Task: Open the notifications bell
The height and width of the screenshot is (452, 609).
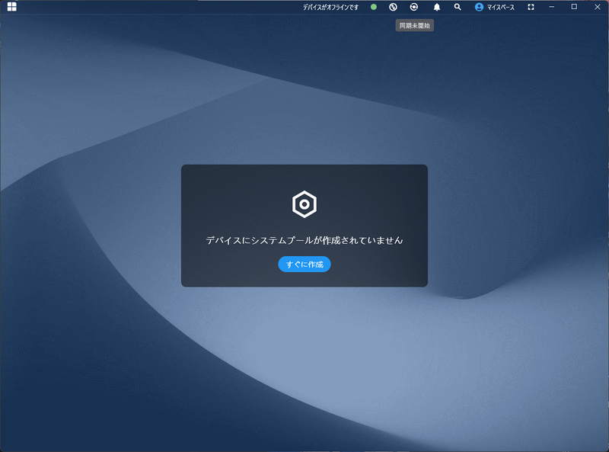Action: pos(437,7)
